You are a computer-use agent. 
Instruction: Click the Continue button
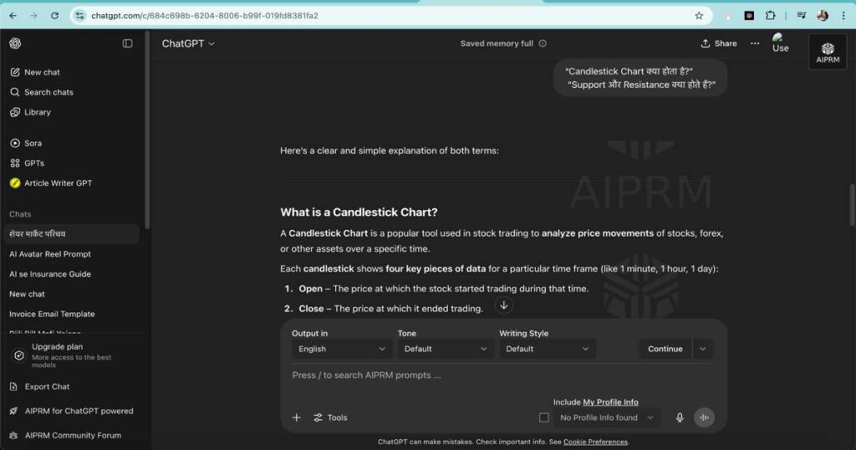tap(665, 349)
